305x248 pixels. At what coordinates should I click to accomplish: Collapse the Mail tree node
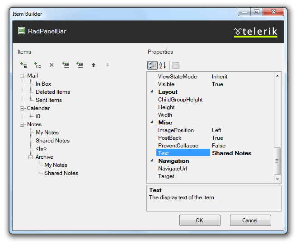click(x=22, y=76)
